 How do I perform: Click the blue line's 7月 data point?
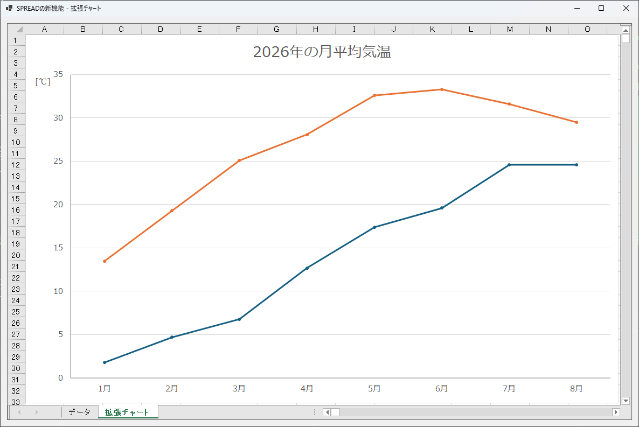(509, 165)
